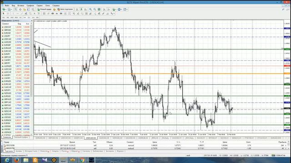The height and width of the screenshot is (163, 291).
Task: Tile chart windows with the toolbar icon
Action: pos(99,9)
